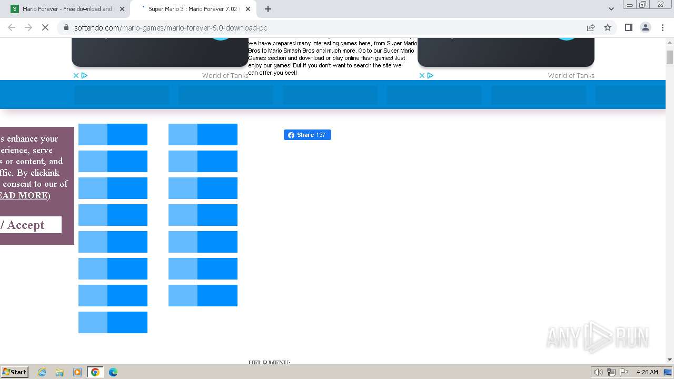Bookmark this page with the star
The width and height of the screenshot is (674, 379).
click(x=608, y=28)
